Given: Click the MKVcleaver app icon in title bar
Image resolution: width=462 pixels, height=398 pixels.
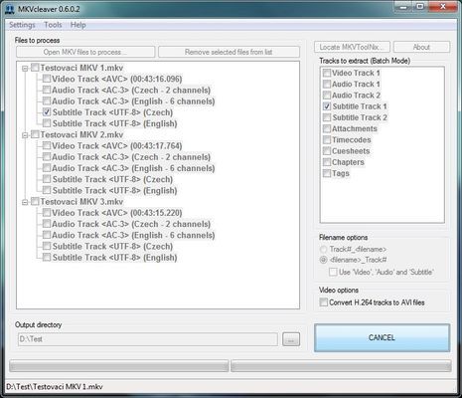Looking at the screenshot, I should (x=10, y=9).
